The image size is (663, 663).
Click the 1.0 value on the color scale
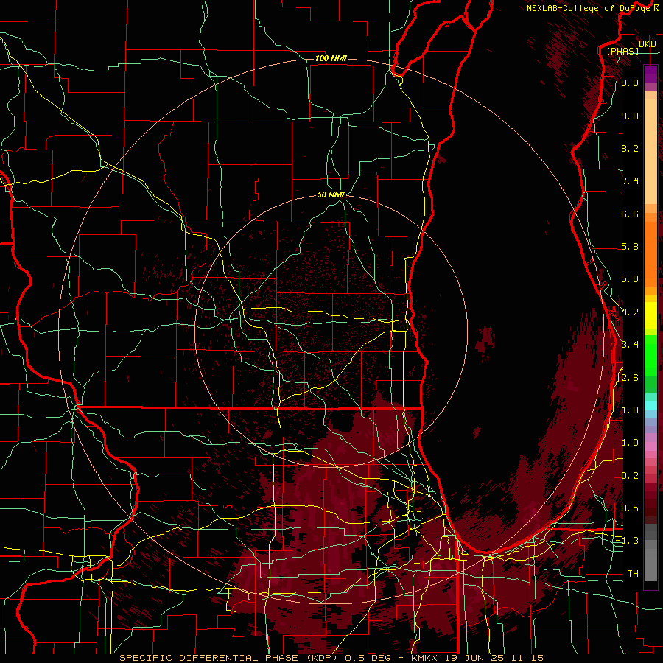(x=630, y=443)
